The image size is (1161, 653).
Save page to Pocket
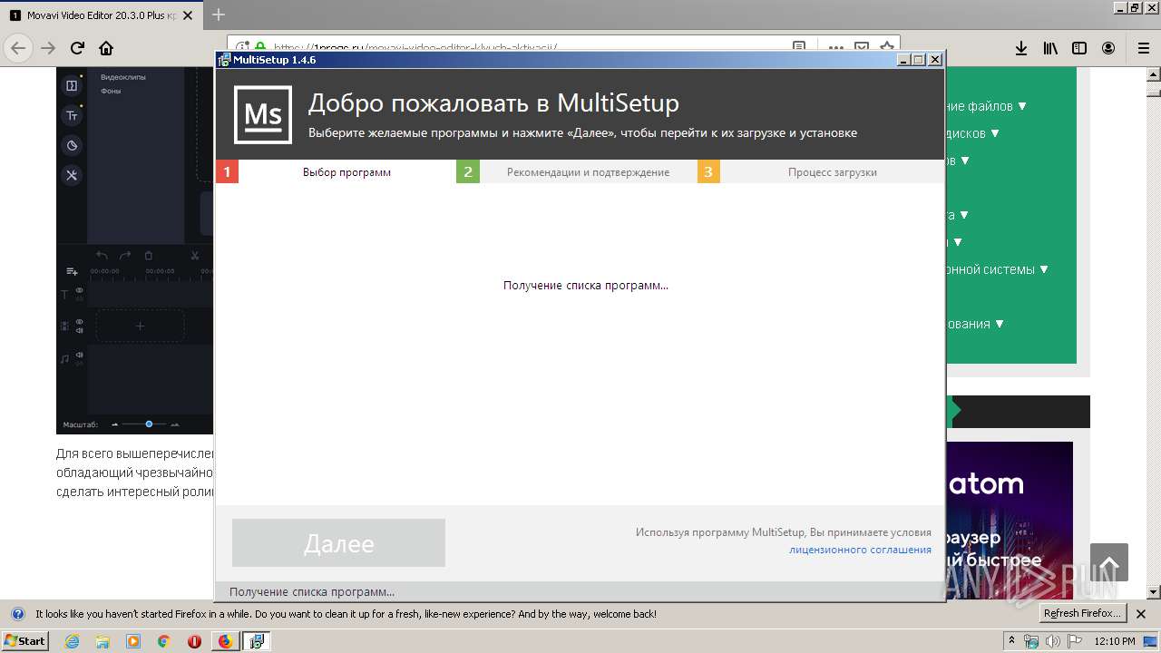point(862,48)
